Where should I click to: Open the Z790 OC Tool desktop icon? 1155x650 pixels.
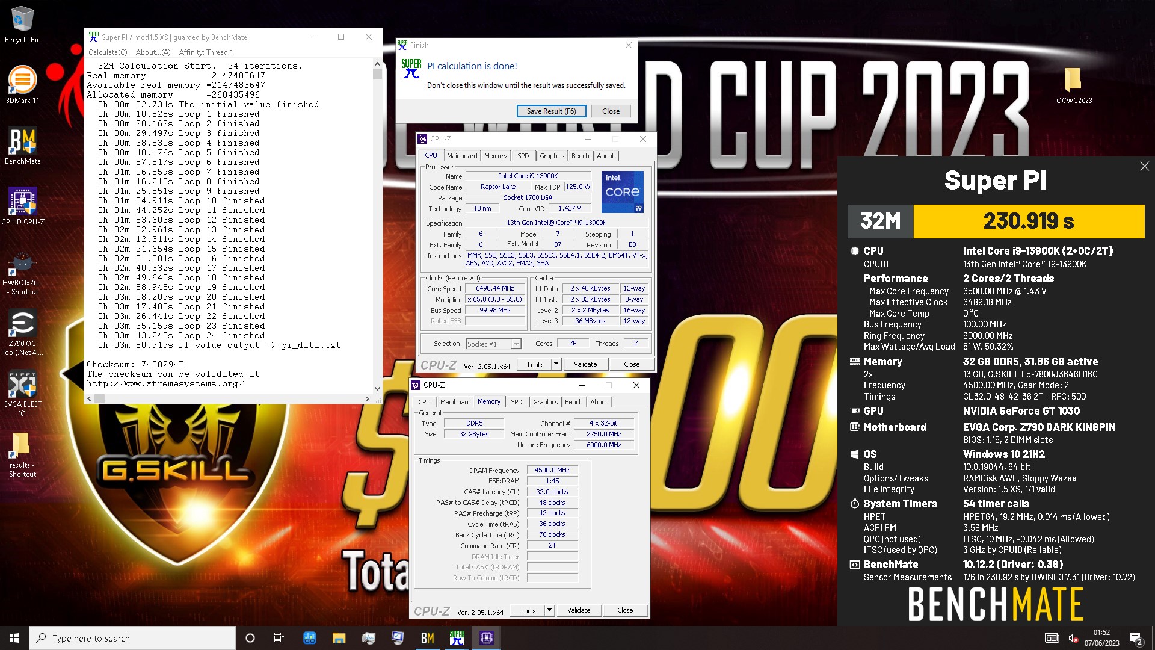tap(22, 332)
